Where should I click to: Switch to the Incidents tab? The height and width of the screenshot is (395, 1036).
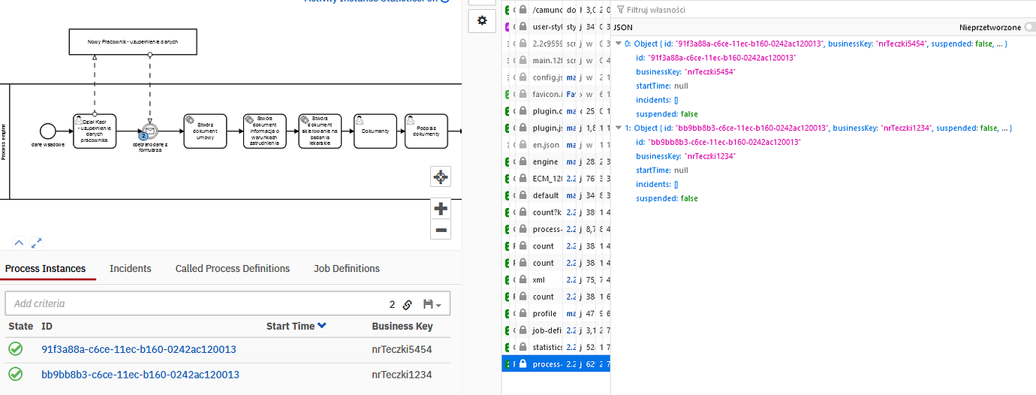(130, 268)
